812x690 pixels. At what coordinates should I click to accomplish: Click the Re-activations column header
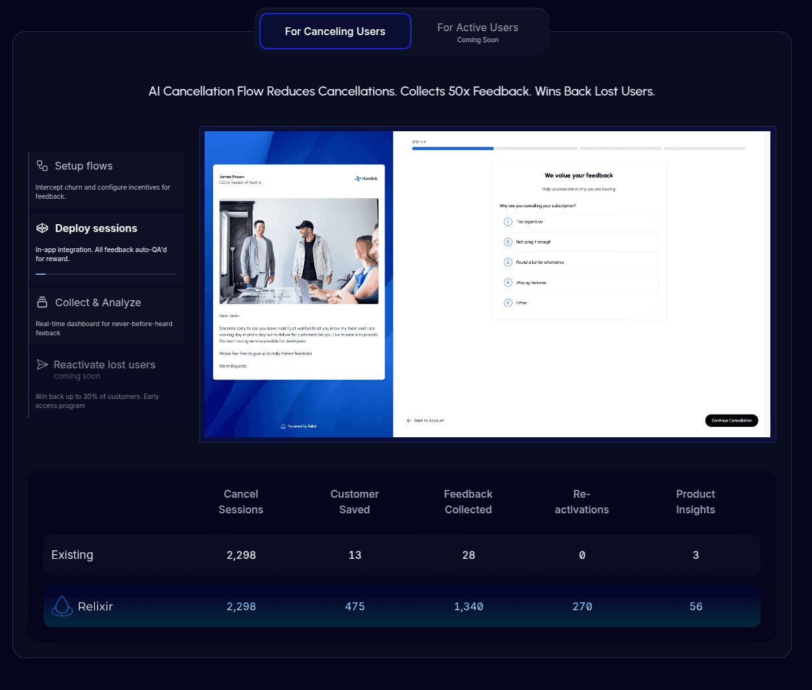point(582,502)
